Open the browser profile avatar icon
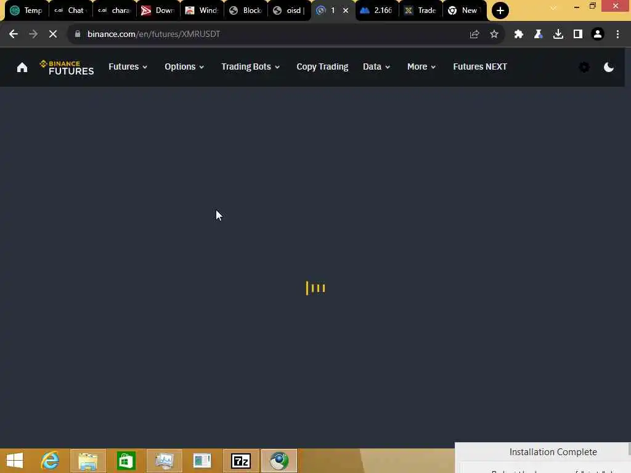 coord(597,34)
